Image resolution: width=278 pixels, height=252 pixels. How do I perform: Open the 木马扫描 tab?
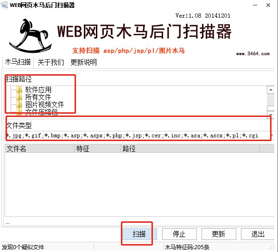18,62
